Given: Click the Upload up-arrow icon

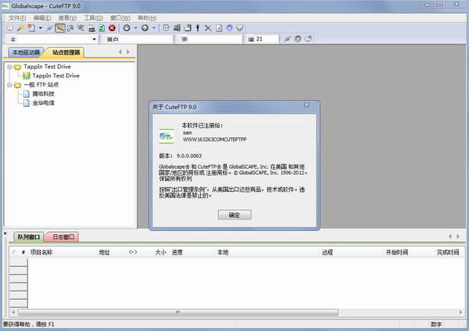Looking at the screenshot, I should point(145,28).
